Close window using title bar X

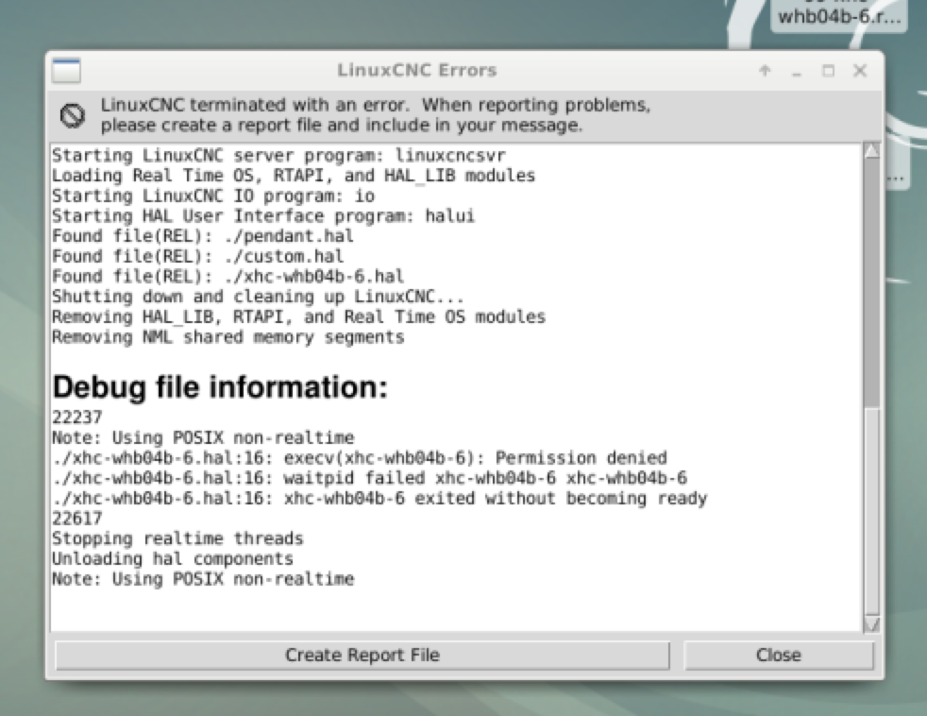860,71
